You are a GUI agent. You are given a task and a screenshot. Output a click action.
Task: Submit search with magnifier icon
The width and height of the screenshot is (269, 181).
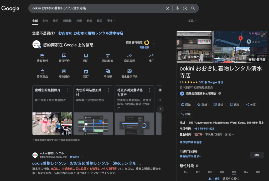[193, 8]
